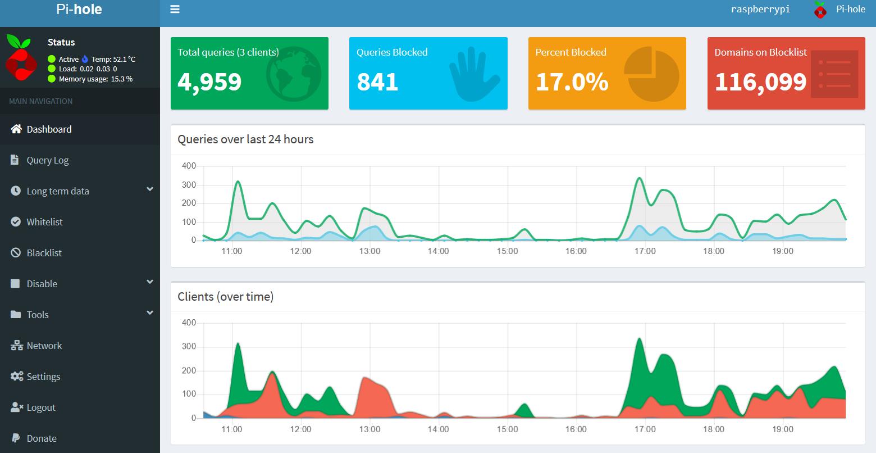Screen dimensions: 876x453
Task: Click the Memory usage: 15.3 % text
Action: pos(95,79)
